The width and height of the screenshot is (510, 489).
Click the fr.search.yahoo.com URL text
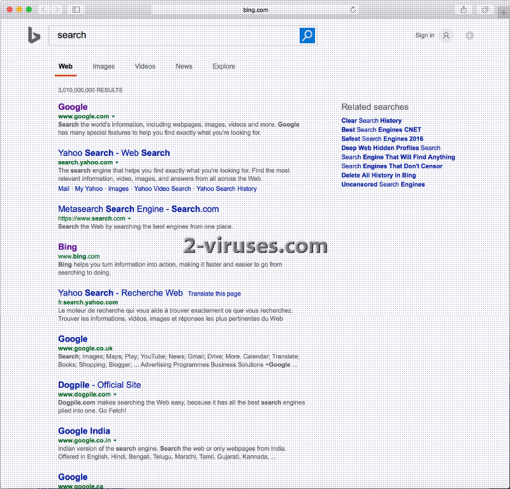pyautogui.click(x=88, y=302)
